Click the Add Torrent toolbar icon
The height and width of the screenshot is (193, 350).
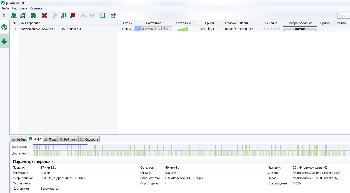(x=14, y=16)
